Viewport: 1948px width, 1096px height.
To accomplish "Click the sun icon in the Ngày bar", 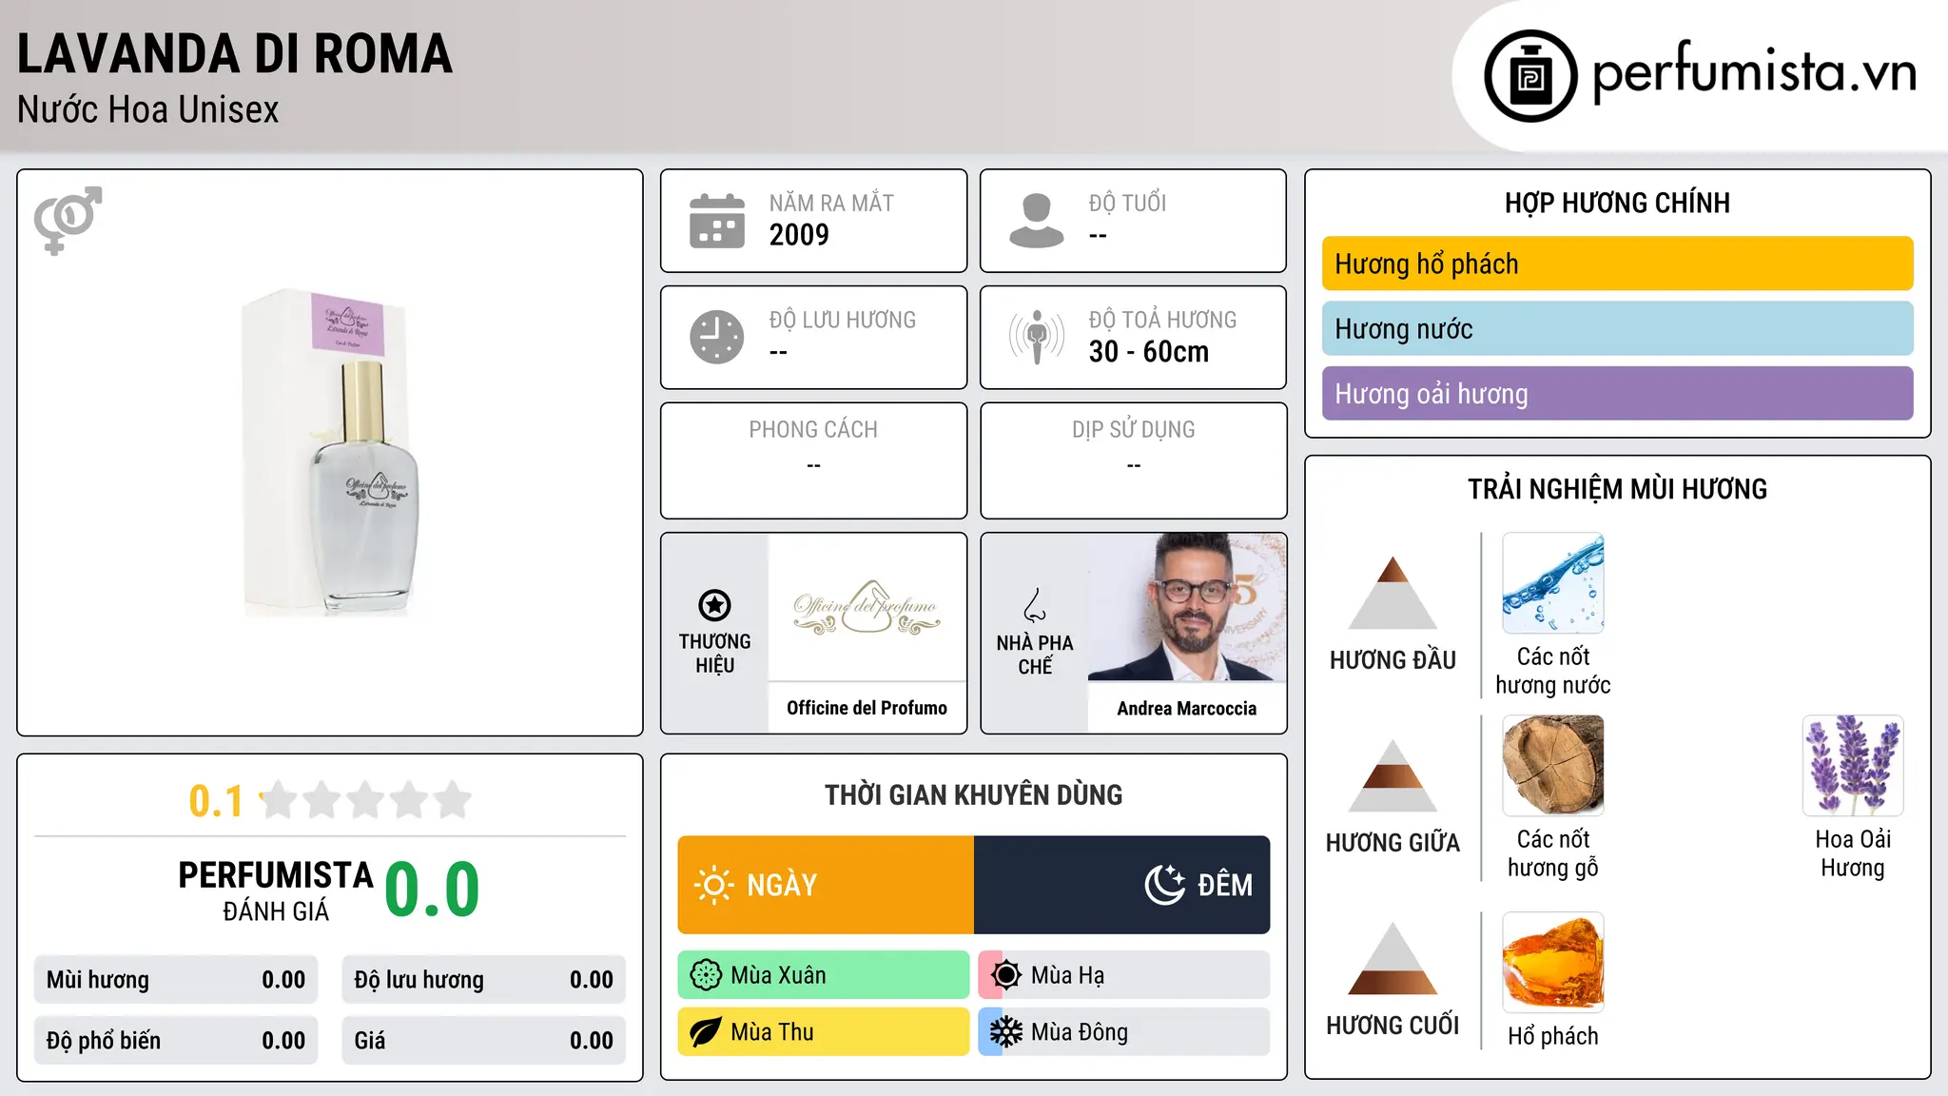I will (713, 885).
